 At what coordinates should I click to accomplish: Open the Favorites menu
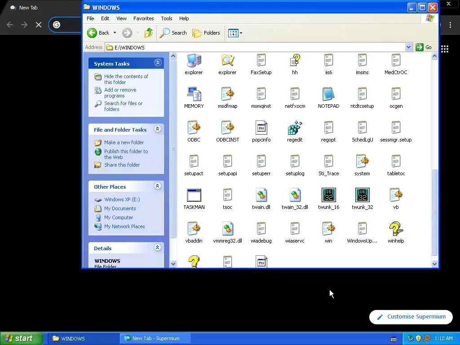143,18
